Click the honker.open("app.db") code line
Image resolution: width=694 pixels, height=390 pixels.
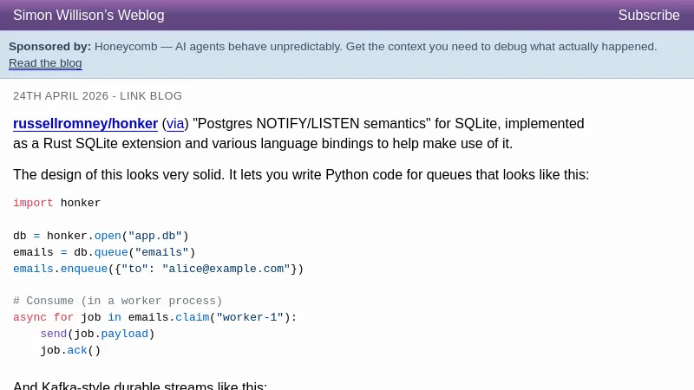101,237
